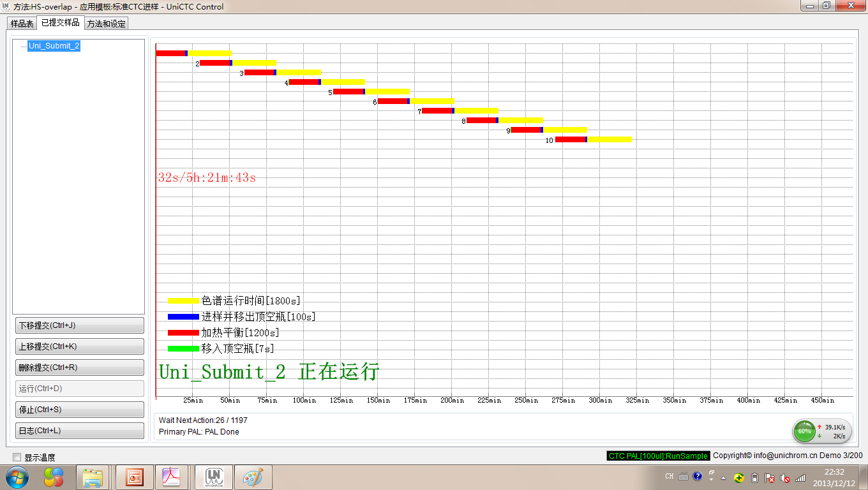Click the 停止(Ctrl+S) button
The image size is (868, 490).
(80, 410)
